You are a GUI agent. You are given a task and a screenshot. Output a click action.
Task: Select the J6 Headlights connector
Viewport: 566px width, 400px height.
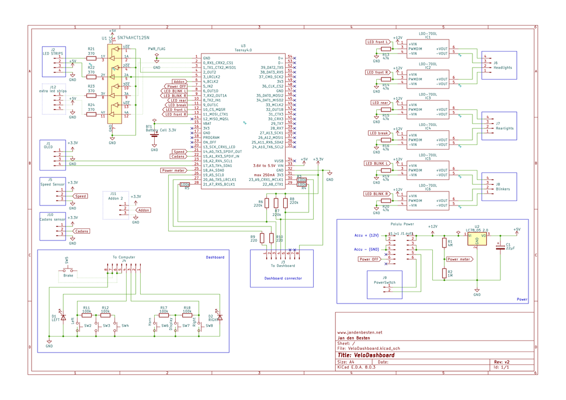coord(499,65)
